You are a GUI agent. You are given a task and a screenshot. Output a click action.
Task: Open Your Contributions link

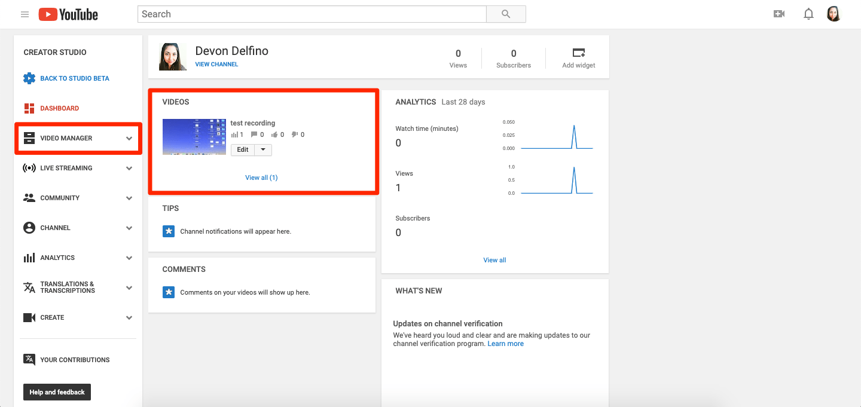click(75, 360)
